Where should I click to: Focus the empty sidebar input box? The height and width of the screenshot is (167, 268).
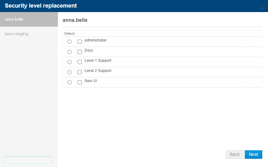tap(28, 160)
